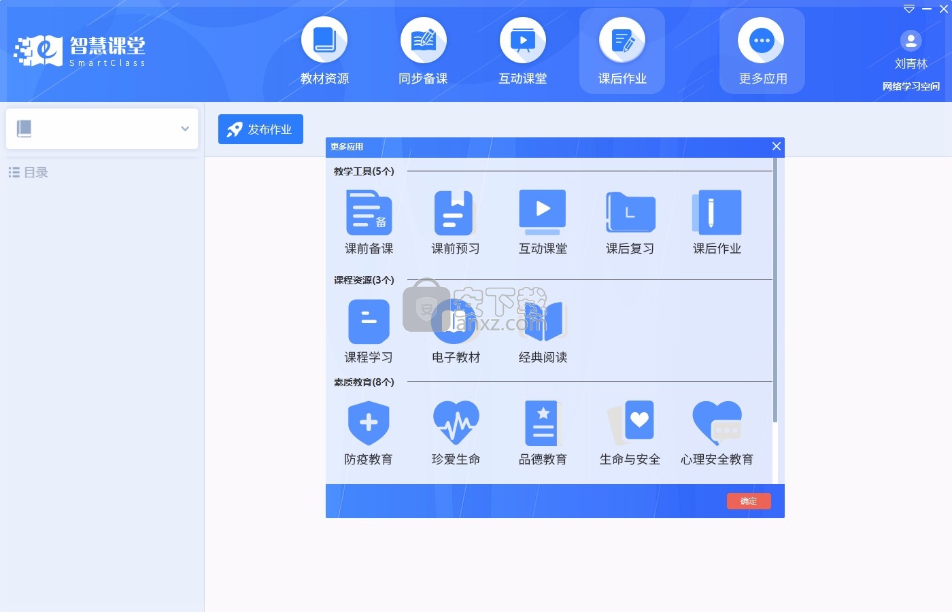Click the 更多应用 dialog title
952x612 pixels.
(x=347, y=147)
